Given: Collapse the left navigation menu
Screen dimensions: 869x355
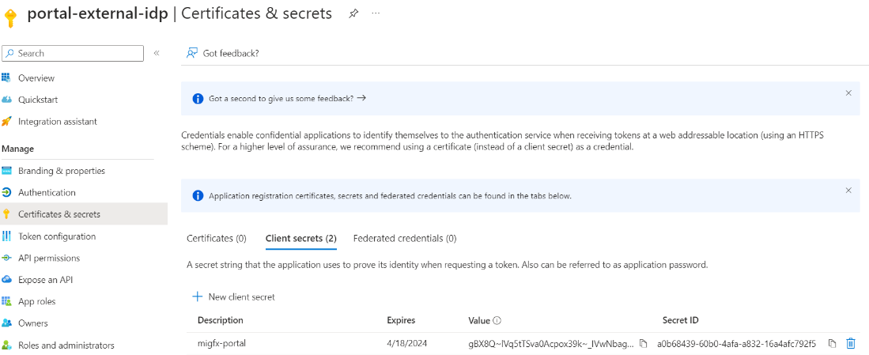Looking at the screenshot, I should point(157,53).
